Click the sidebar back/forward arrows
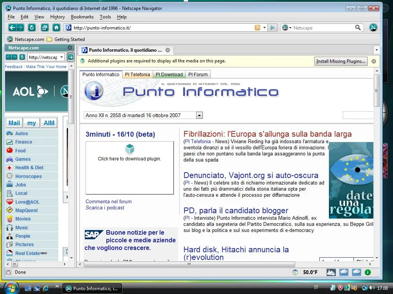This screenshot has width=393, height=294. click(12, 57)
